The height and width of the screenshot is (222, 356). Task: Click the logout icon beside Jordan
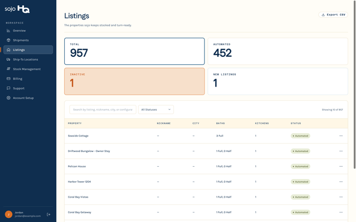48,214
